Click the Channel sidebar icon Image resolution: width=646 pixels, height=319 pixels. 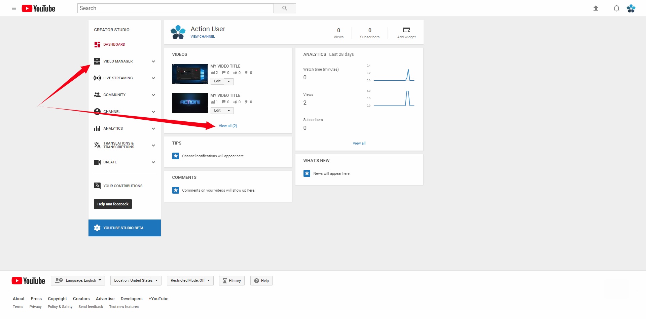(97, 112)
